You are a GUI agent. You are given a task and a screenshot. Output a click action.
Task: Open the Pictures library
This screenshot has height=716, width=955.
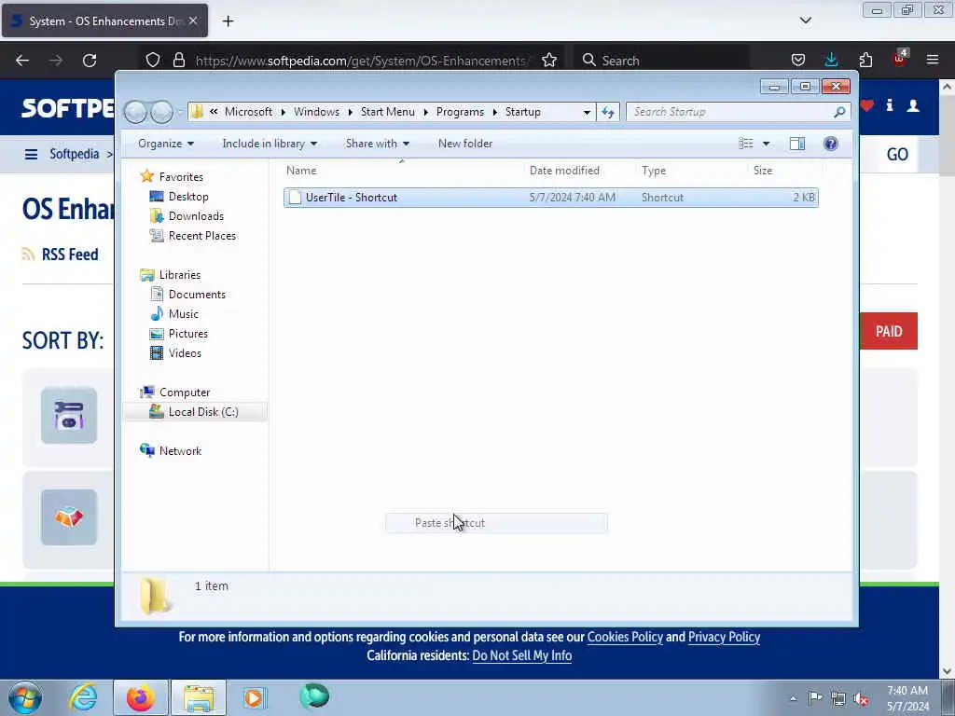click(x=188, y=334)
